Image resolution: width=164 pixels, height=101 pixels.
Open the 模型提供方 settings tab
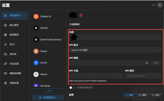click(15, 15)
